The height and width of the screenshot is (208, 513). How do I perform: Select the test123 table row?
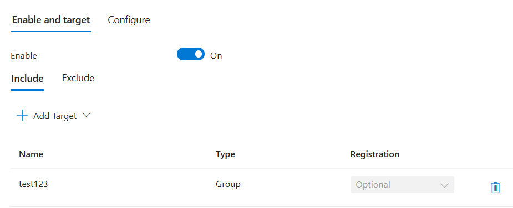pos(262,188)
